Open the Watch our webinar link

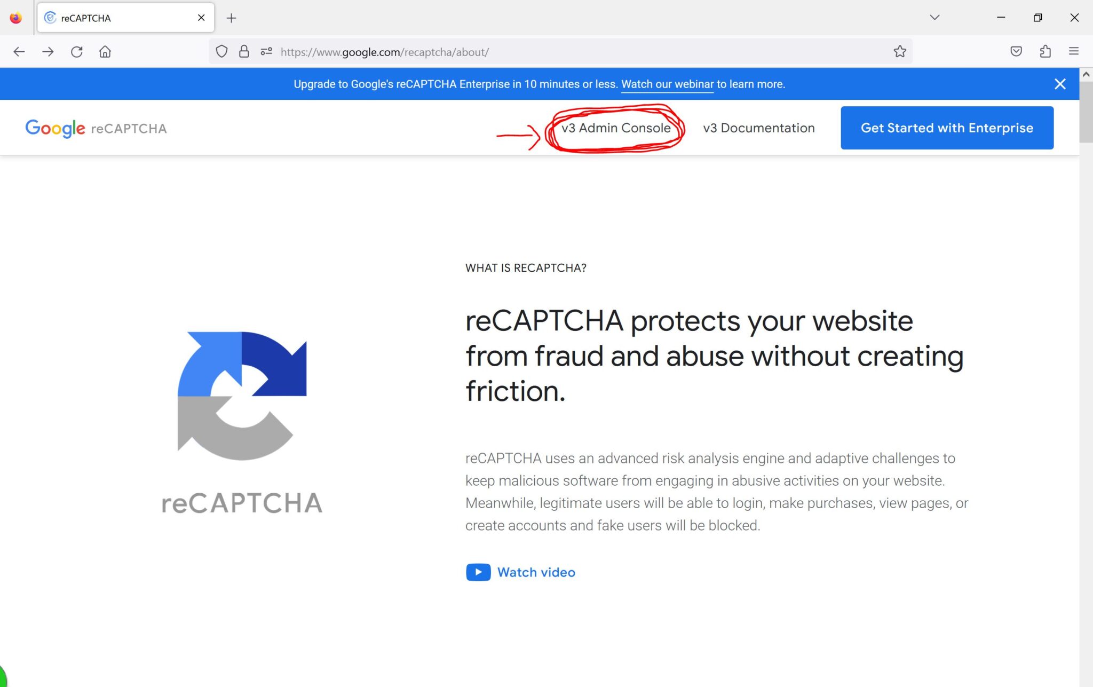point(667,84)
